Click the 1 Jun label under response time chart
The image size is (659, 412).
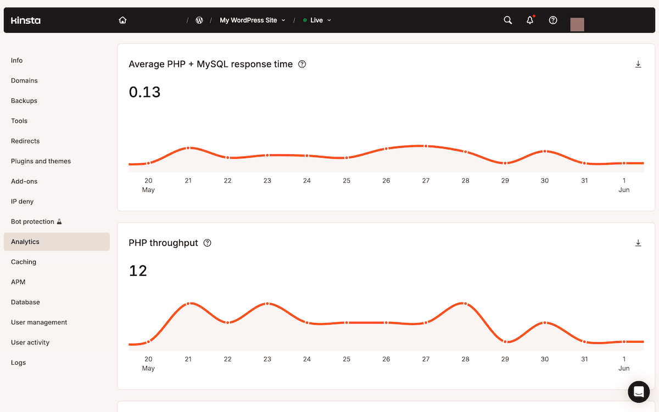click(624, 185)
